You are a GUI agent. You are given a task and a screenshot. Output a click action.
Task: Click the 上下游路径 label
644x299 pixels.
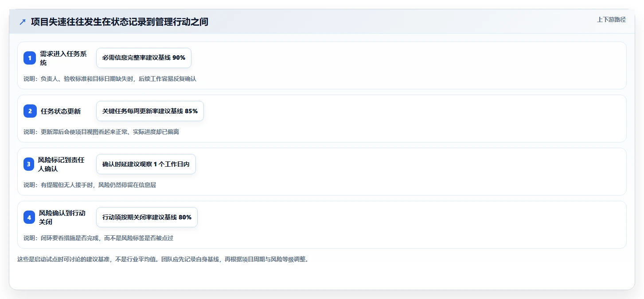click(x=611, y=19)
